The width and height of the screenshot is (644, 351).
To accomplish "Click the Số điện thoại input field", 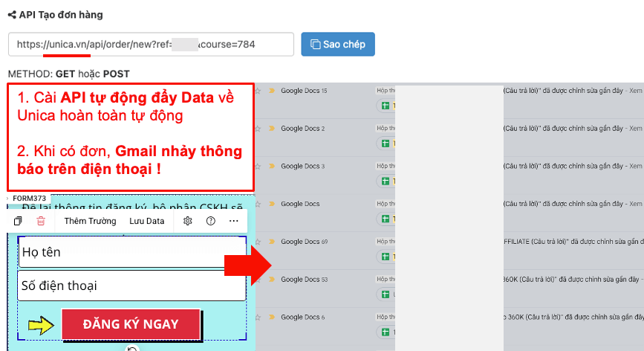I will (131, 286).
